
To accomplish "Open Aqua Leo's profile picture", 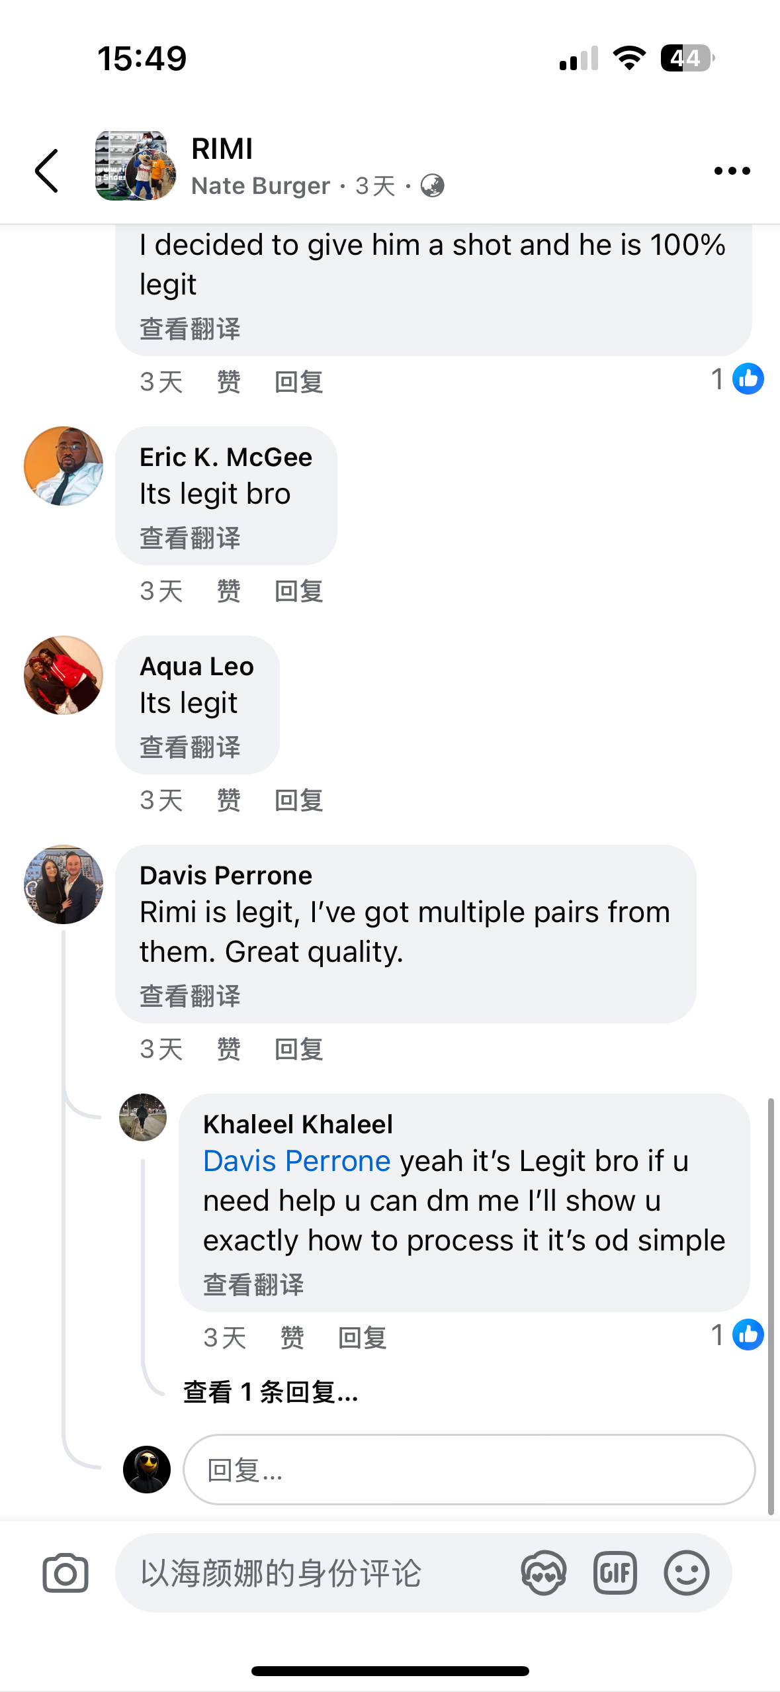I will (x=64, y=675).
